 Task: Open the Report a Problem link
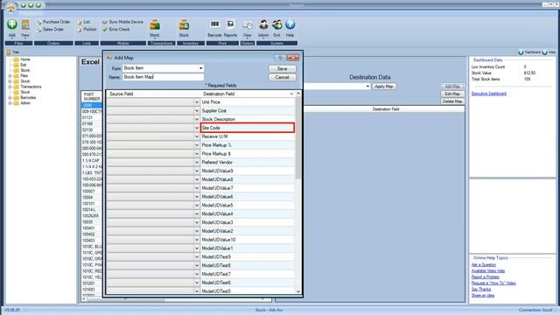(x=486, y=277)
